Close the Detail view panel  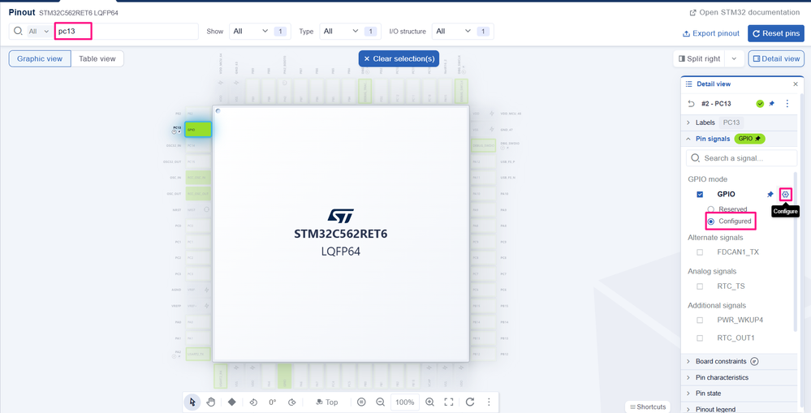click(x=796, y=84)
